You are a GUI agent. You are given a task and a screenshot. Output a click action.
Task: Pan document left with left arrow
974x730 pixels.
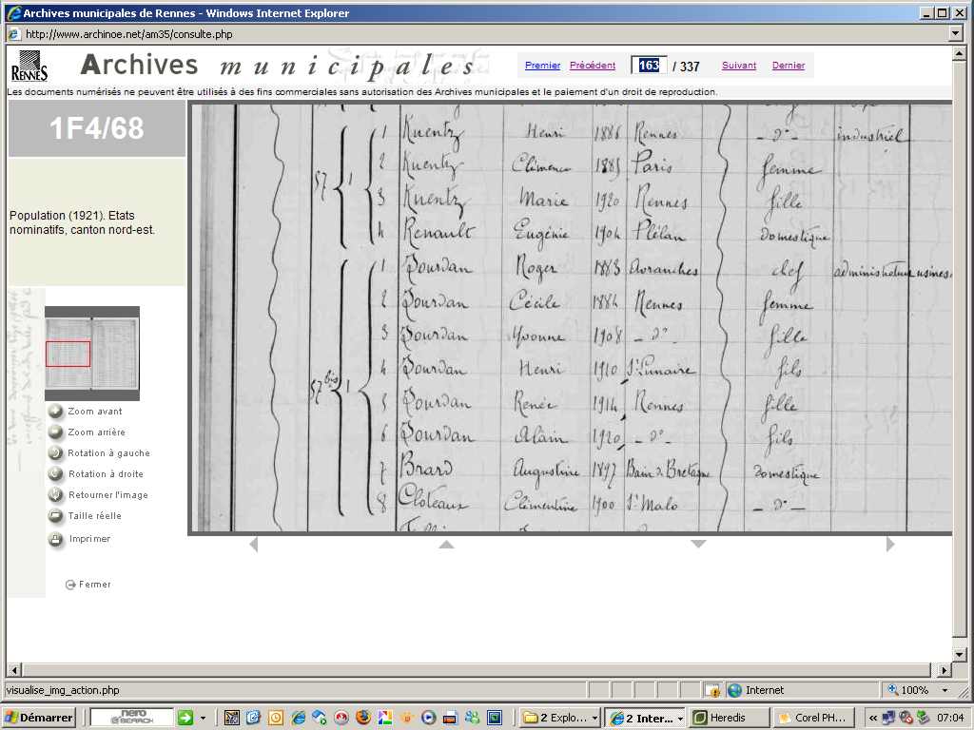pos(253,545)
